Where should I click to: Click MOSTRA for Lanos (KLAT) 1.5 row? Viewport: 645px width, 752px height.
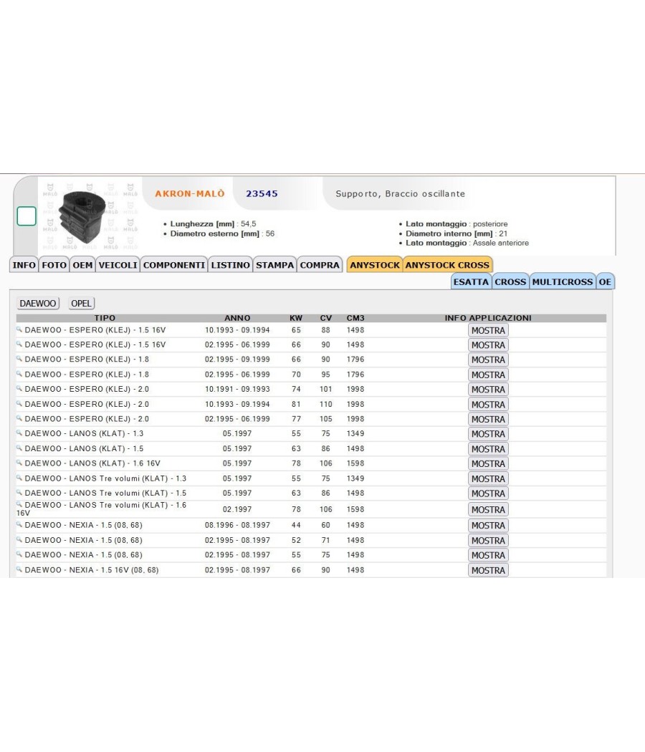[x=488, y=449]
